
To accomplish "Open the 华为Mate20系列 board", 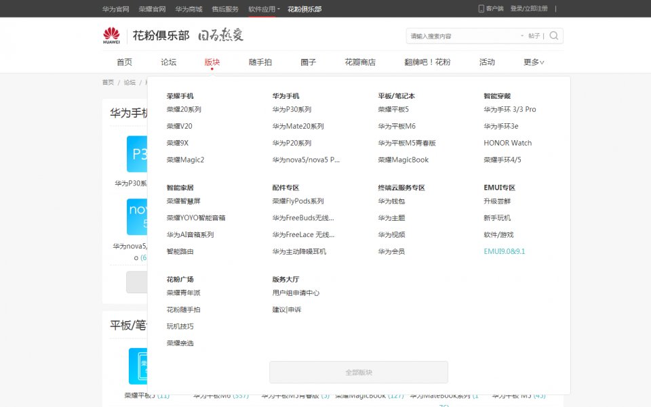I will pyautogui.click(x=298, y=126).
